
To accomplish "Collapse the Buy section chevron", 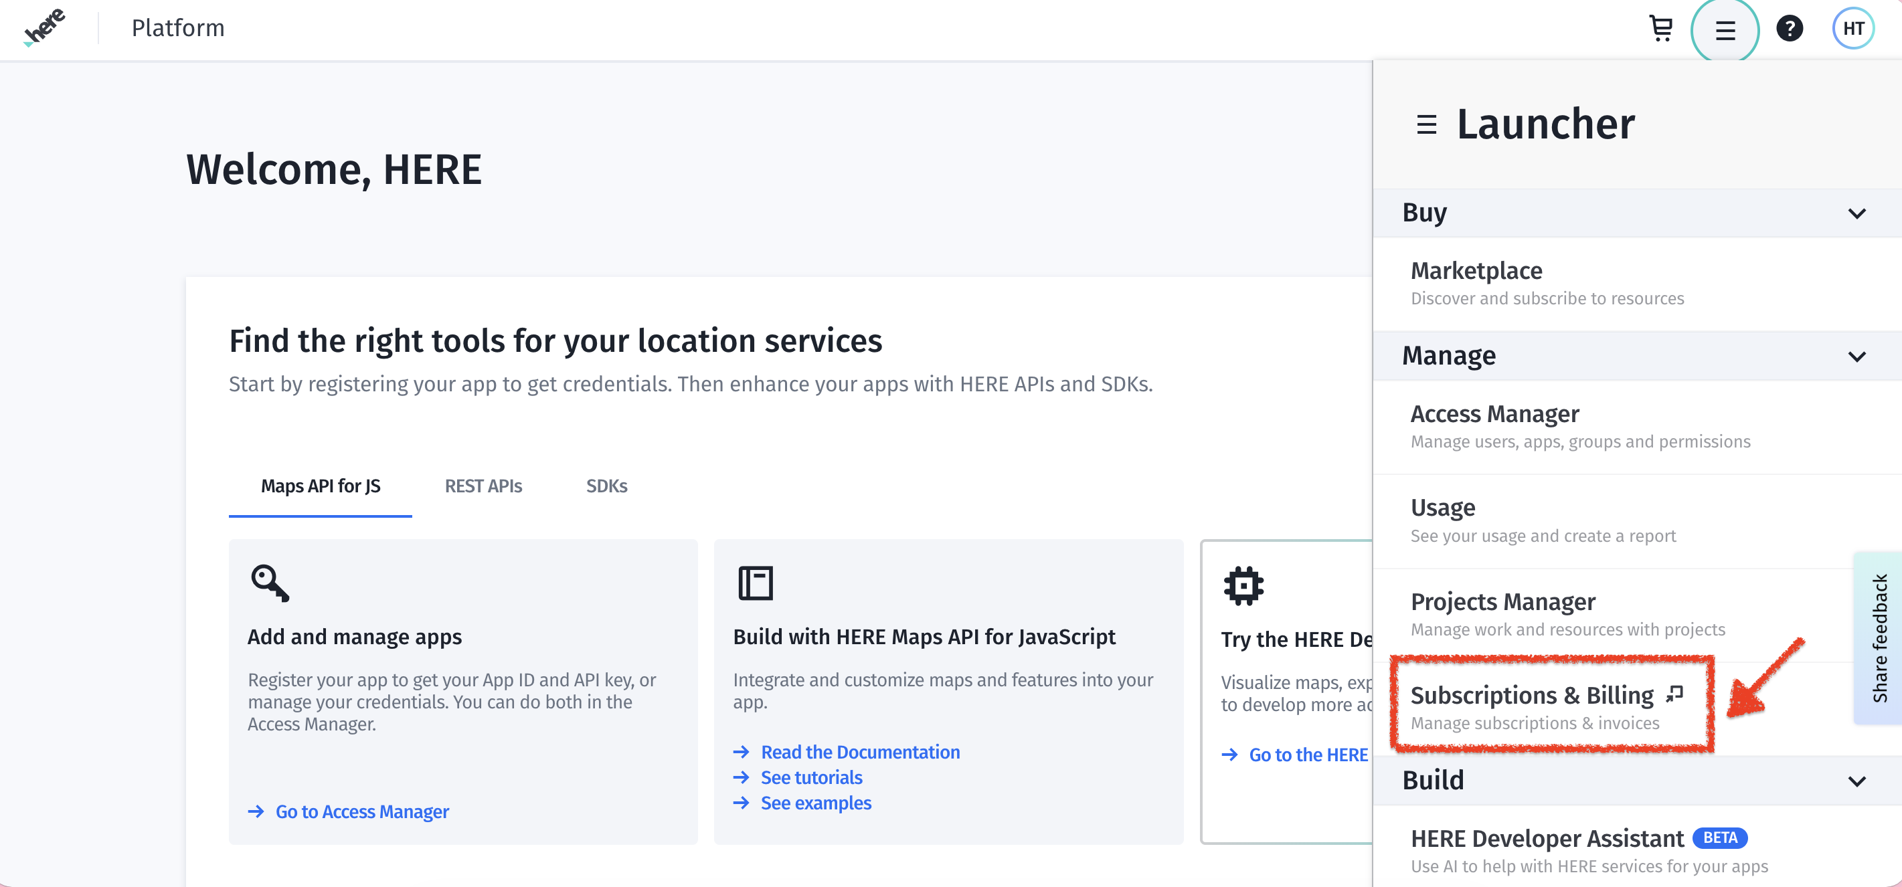I will tap(1857, 213).
